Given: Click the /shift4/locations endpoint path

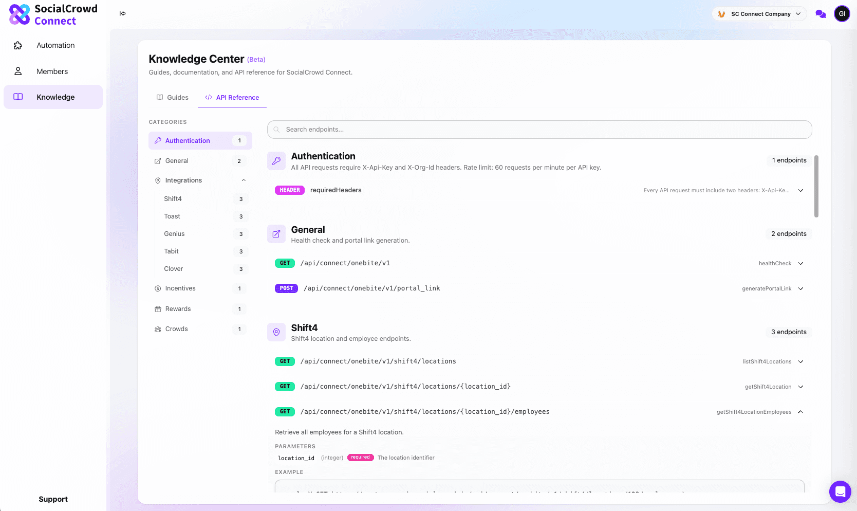Looking at the screenshot, I should point(378,361).
